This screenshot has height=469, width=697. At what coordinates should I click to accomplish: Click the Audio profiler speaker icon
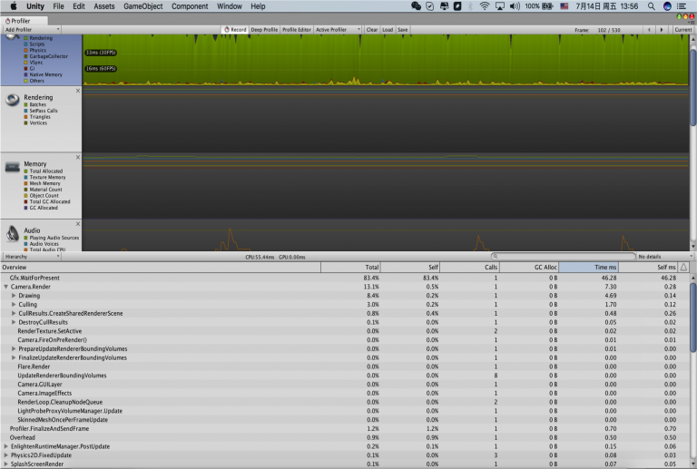click(x=12, y=233)
